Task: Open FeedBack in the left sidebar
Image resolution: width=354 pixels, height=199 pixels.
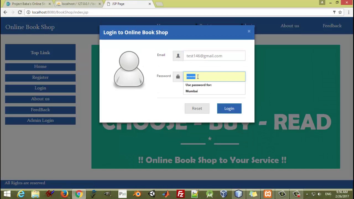Action: coord(40,110)
